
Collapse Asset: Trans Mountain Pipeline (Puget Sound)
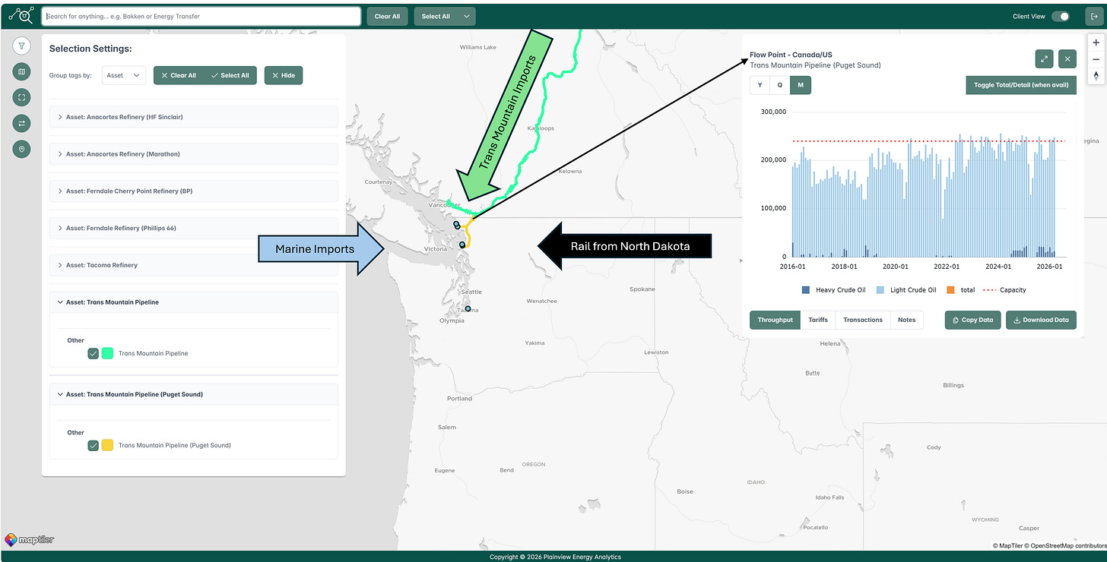coord(193,394)
